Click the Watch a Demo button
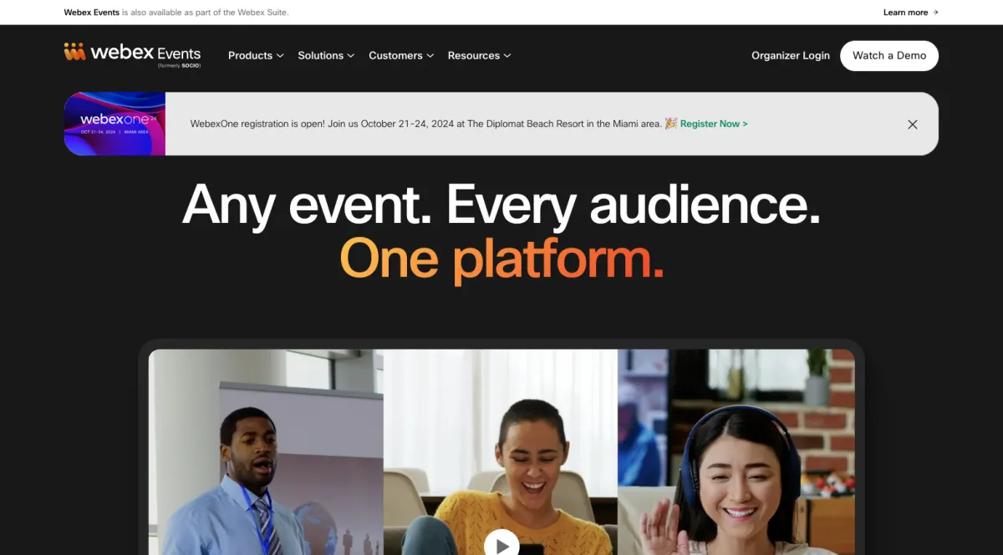 (889, 56)
